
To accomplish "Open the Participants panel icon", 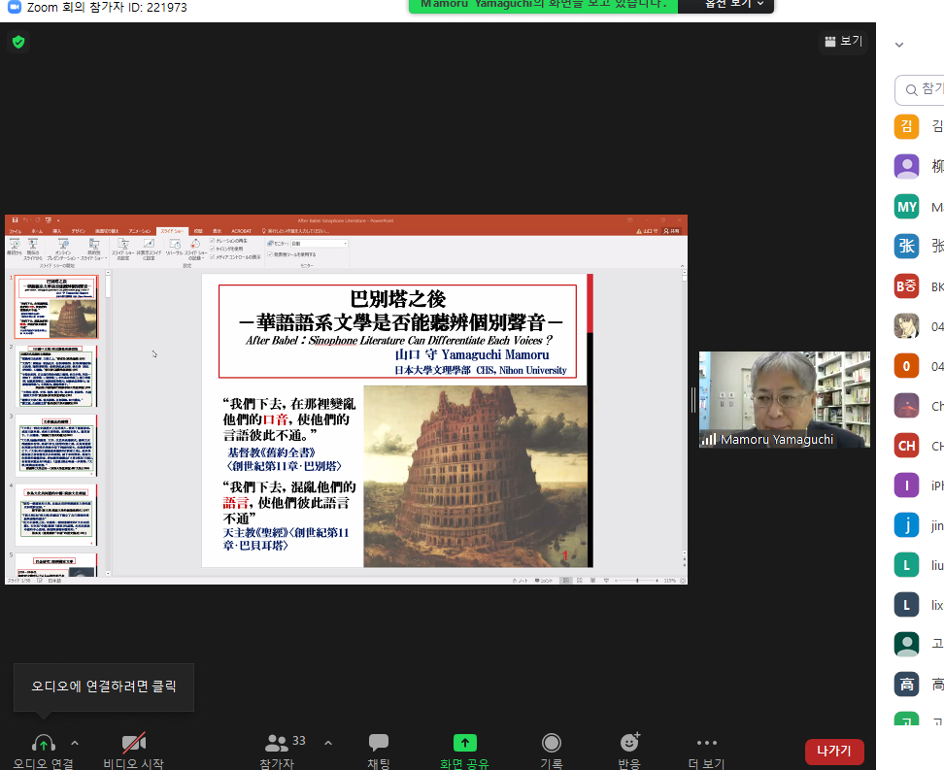I will [x=278, y=743].
